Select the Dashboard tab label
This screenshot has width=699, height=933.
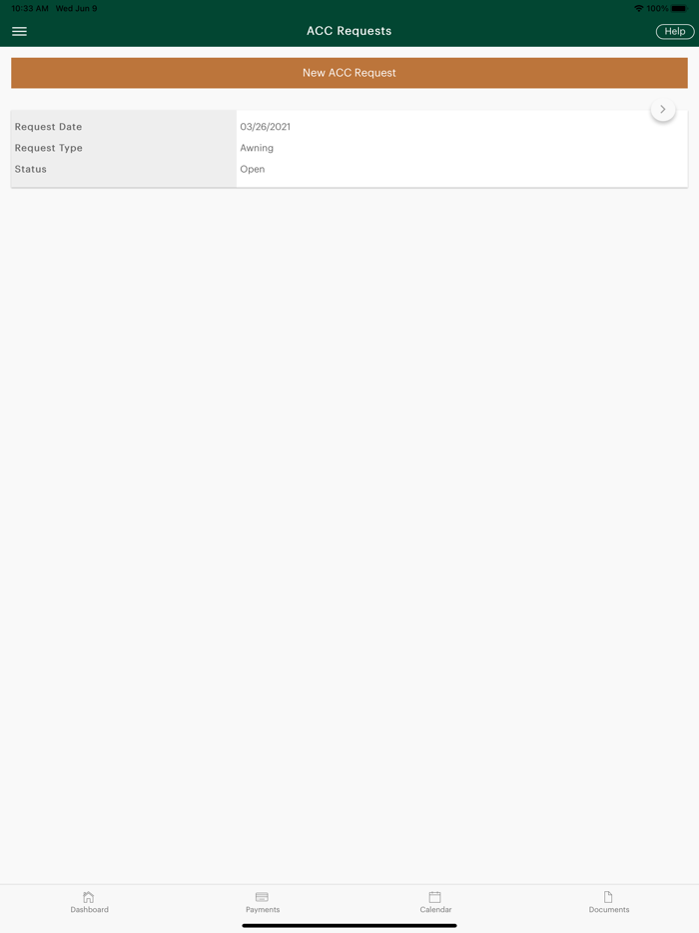pyautogui.click(x=89, y=910)
